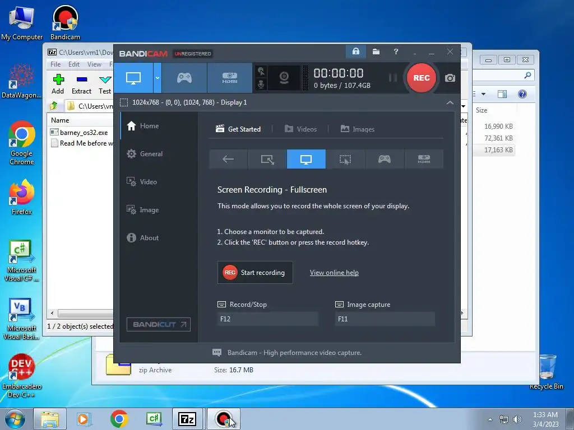Open Image settings in sidebar
Screen dimensions: 574x430
point(159,210)
